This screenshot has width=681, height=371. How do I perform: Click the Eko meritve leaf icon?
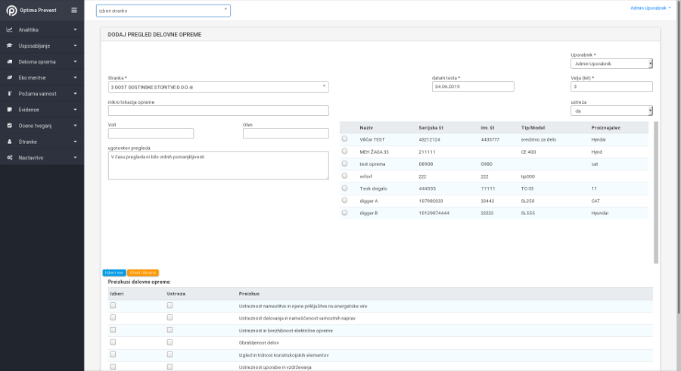click(10, 78)
